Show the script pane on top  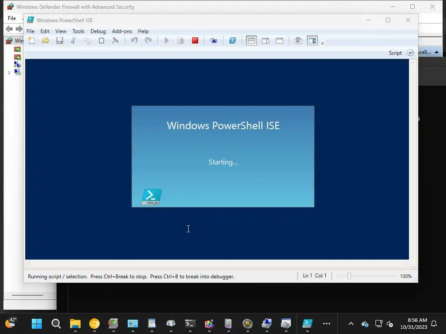(251, 40)
